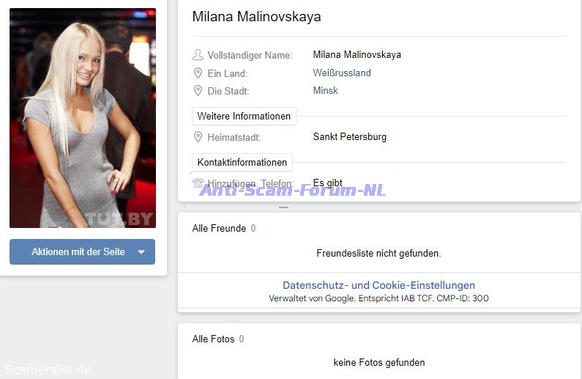Open the Minsk city link
Viewport: 582px width, 379px height.
(x=325, y=90)
